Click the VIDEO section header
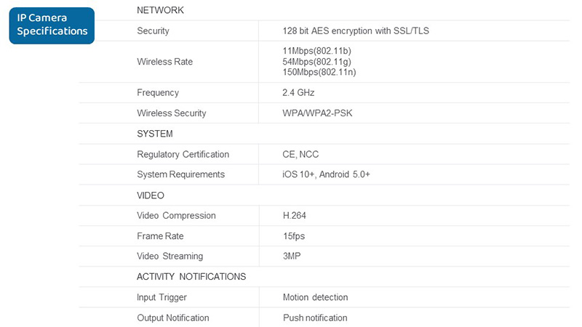 (x=151, y=195)
